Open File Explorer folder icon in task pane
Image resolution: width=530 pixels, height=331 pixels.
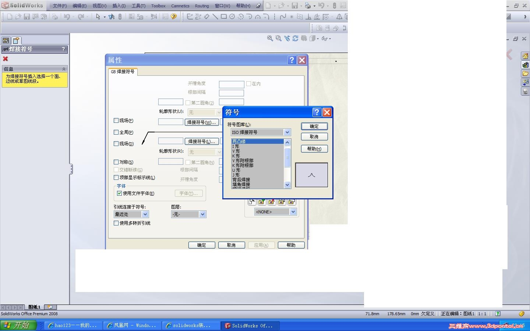click(x=525, y=74)
